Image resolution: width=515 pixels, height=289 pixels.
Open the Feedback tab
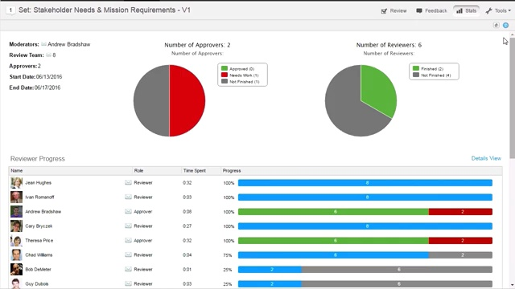pyautogui.click(x=431, y=10)
